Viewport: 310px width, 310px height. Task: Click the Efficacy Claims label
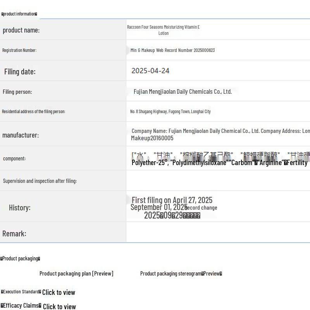click(21, 305)
